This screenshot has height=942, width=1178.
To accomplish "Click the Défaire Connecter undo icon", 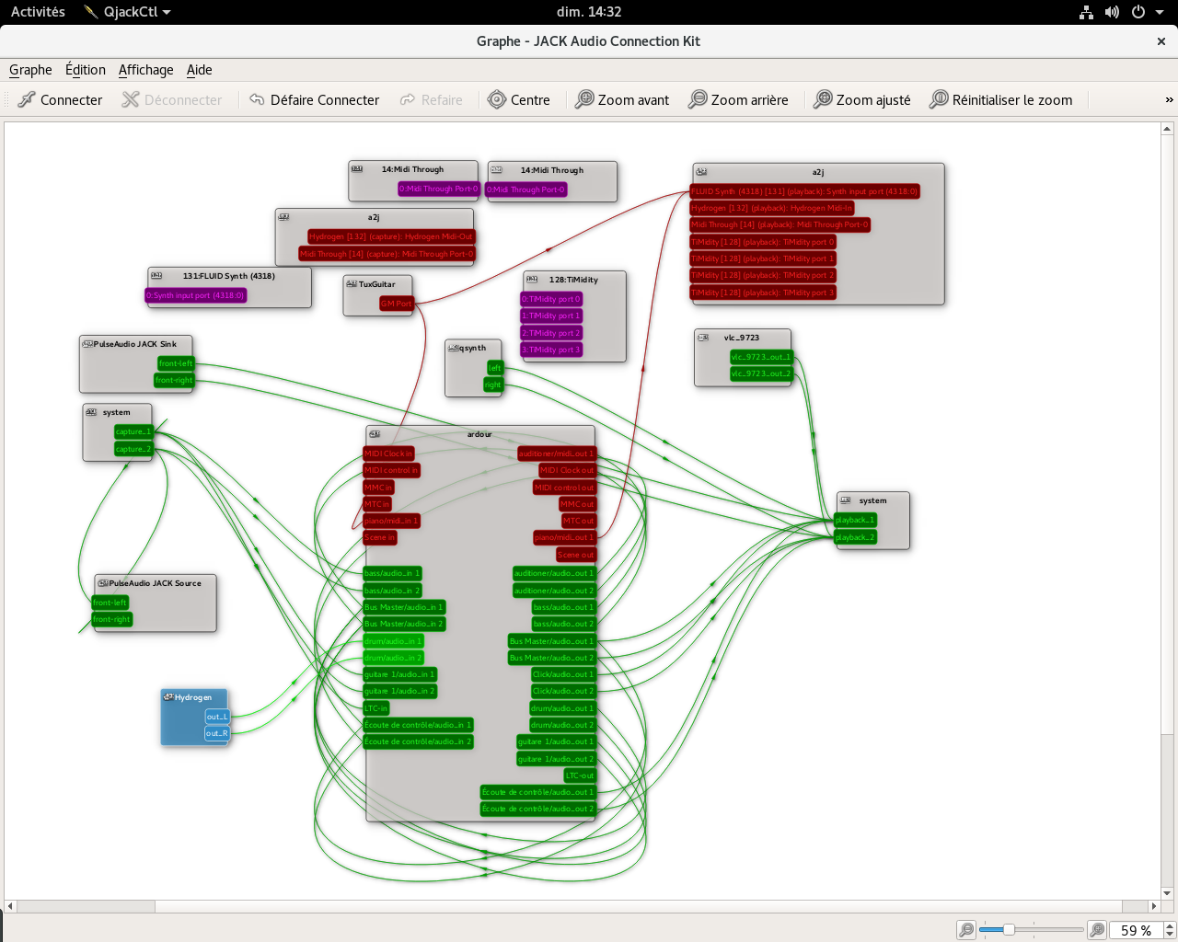I will coord(257,99).
